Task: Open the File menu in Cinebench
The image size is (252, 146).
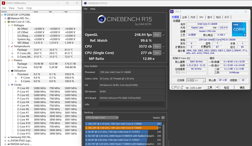Action: 85,9
